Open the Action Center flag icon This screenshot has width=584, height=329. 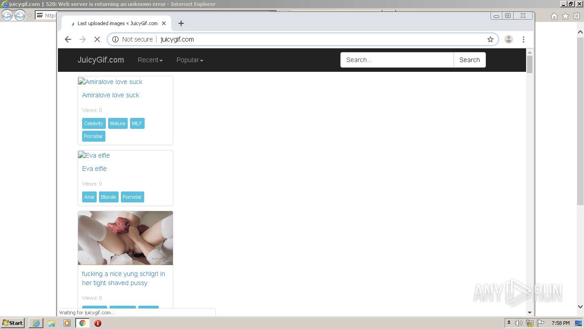(x=541, y=323)
